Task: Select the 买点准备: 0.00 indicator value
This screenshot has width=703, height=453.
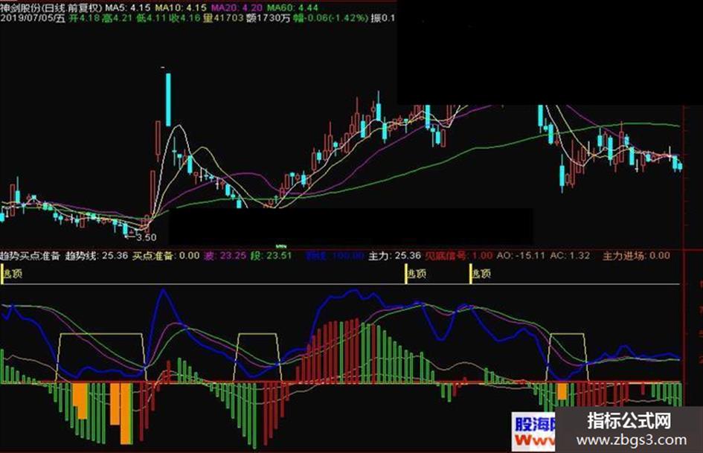Action: click(167, 256)
